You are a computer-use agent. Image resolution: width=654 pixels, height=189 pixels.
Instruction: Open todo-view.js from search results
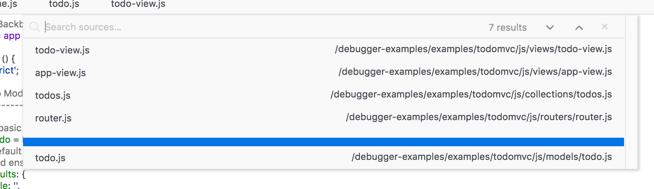62,50
